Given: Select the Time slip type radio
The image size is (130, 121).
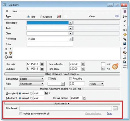Looking at the screenshot, I should 28,17.
